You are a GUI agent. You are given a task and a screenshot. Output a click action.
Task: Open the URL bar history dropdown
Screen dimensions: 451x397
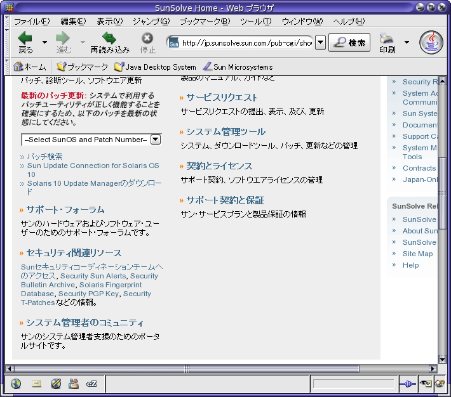[320, 42]
